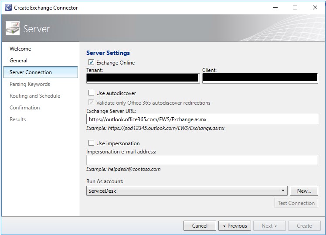This screenshot has height=235, width=326.
Task: Click the Run As account label
Action: tap(105, 181)
